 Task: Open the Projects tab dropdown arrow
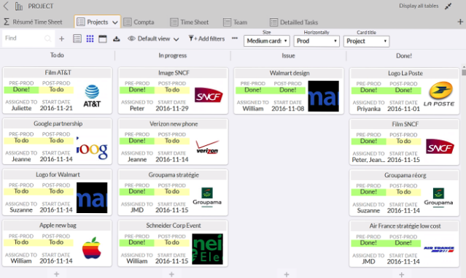[114, 23]
